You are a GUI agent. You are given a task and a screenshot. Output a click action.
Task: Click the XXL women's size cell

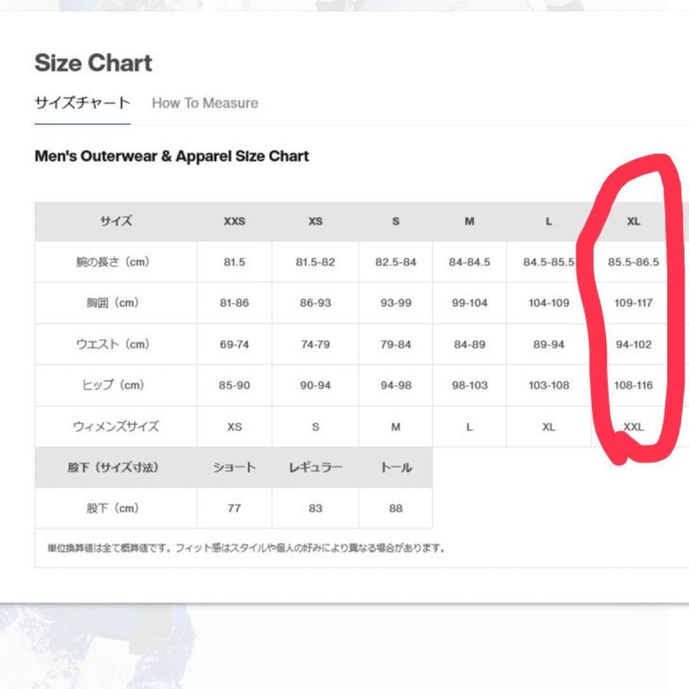coord(633,427)
